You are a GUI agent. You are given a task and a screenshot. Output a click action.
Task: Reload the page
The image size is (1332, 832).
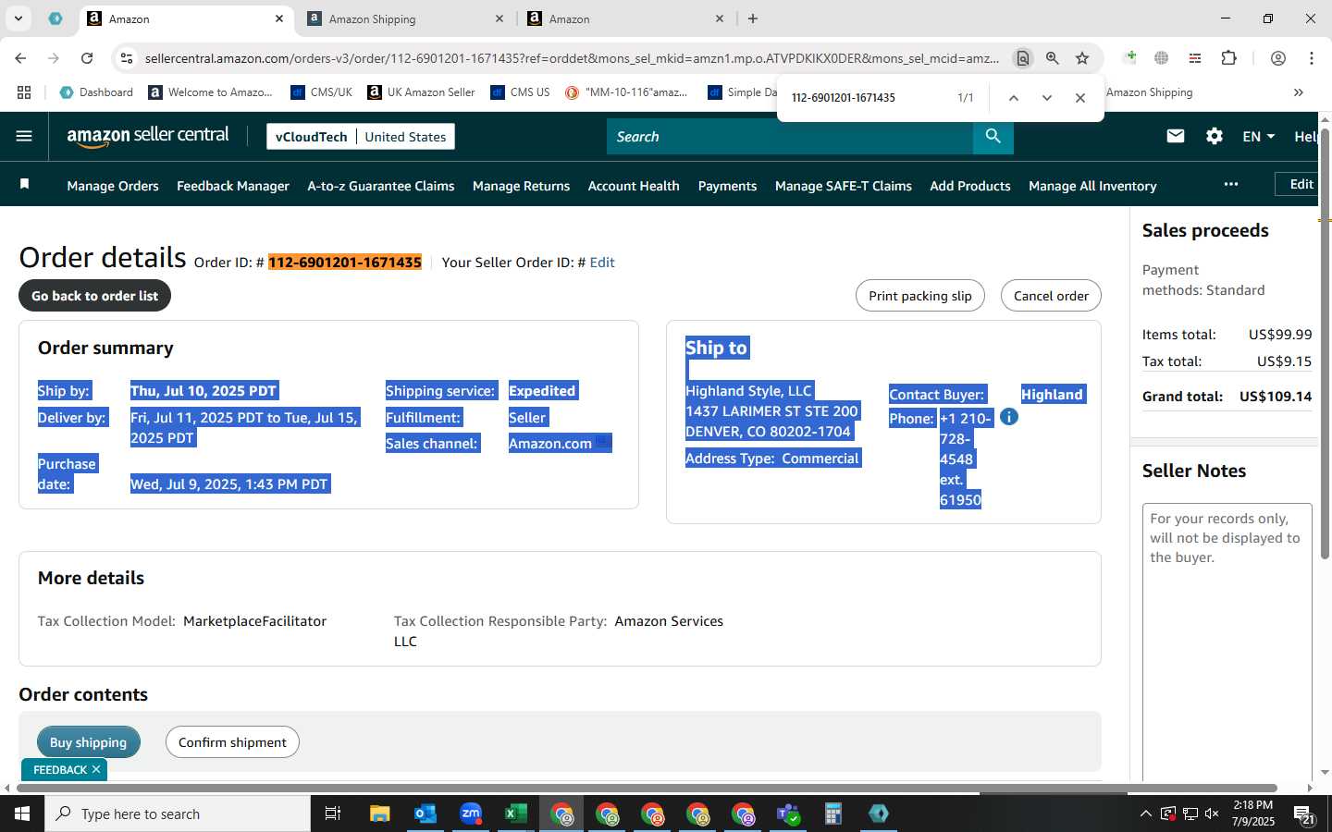click(x=87, y=58)
